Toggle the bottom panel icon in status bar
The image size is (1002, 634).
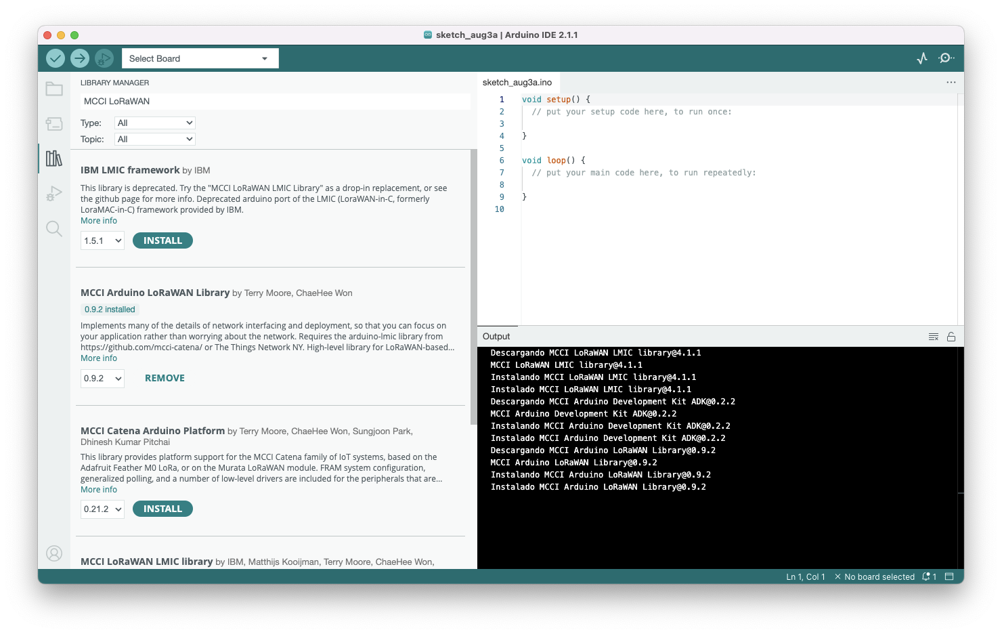coord(949,577)
